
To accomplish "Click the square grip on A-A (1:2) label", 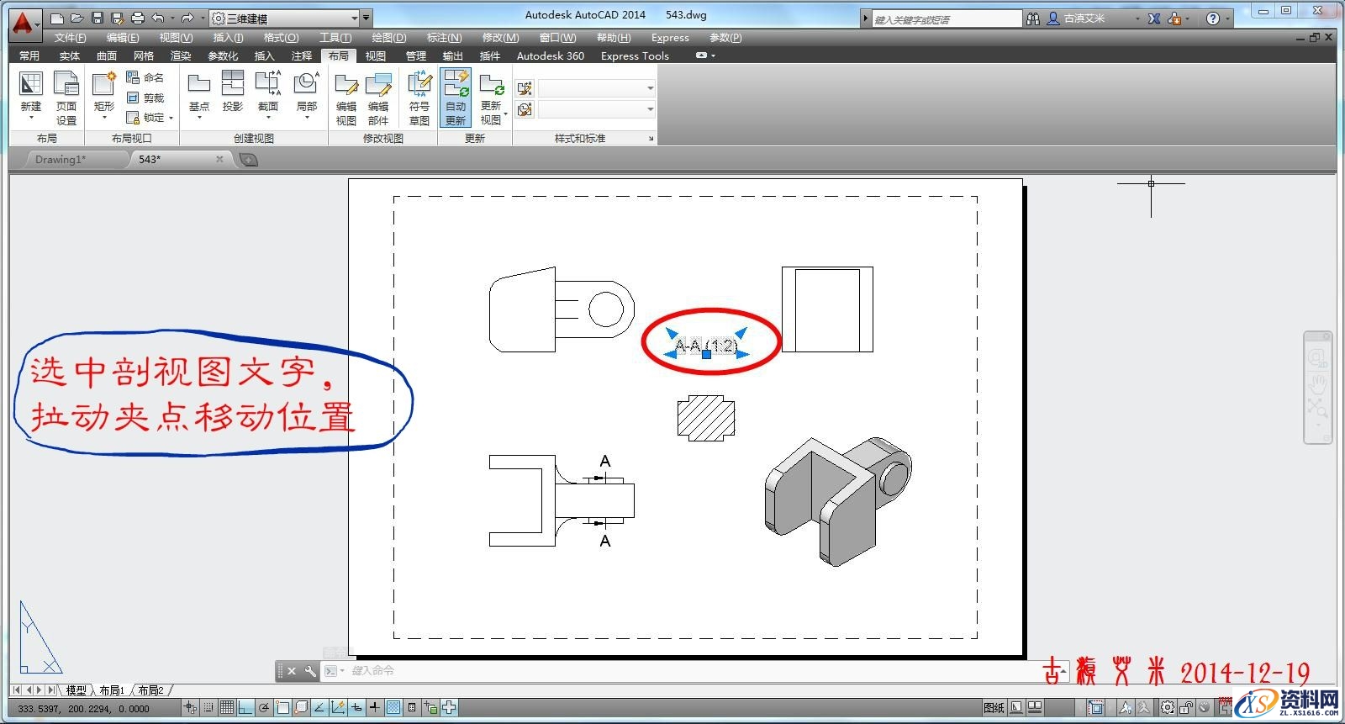I will [x=706, y=355].
